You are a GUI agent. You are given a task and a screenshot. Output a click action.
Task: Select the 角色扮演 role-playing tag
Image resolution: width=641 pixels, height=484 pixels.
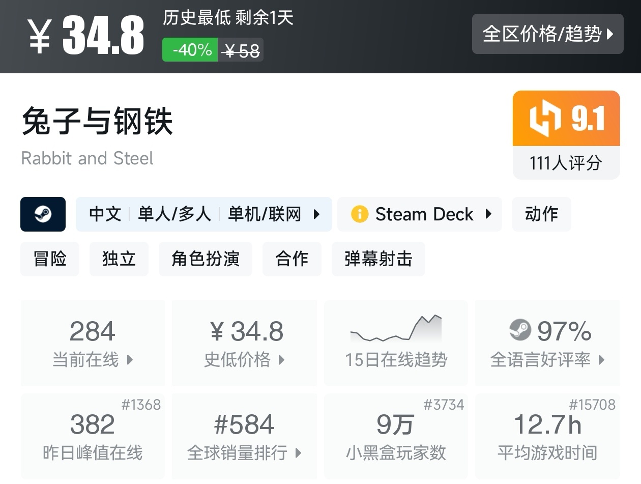pos(206,259)
